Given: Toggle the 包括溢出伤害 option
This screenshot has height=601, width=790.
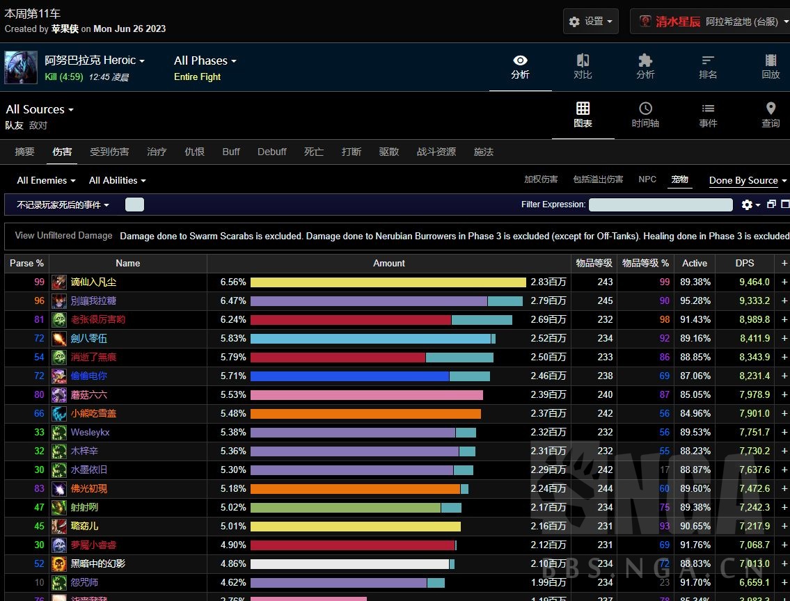Looking at the screenshot, I should click(x=598, y=179).
